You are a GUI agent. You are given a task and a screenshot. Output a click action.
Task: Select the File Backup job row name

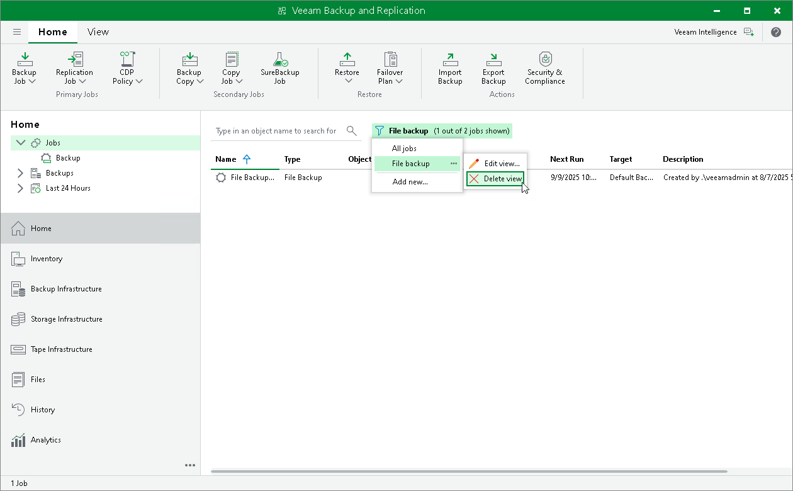pos(252,178)
